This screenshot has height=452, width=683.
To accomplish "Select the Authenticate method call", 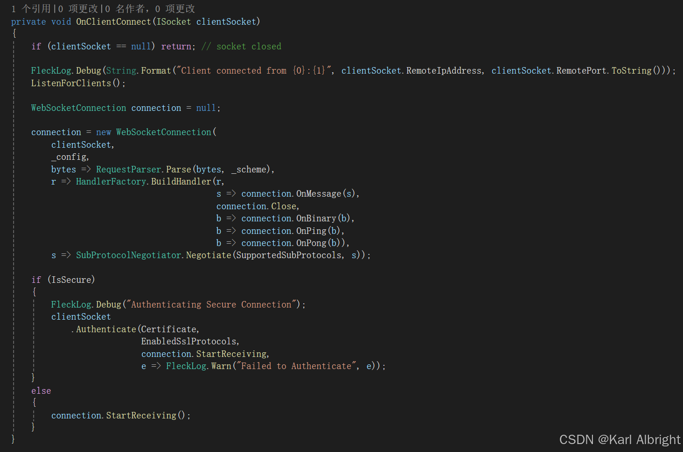I will 106,329.
